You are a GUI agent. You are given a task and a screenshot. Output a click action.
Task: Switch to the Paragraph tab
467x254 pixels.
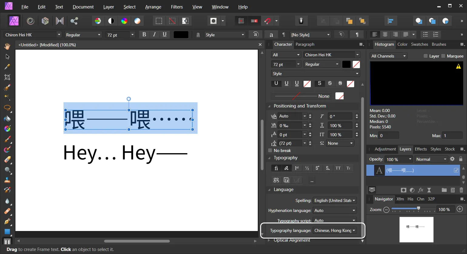pyautogui.click(x=305, y=44)
